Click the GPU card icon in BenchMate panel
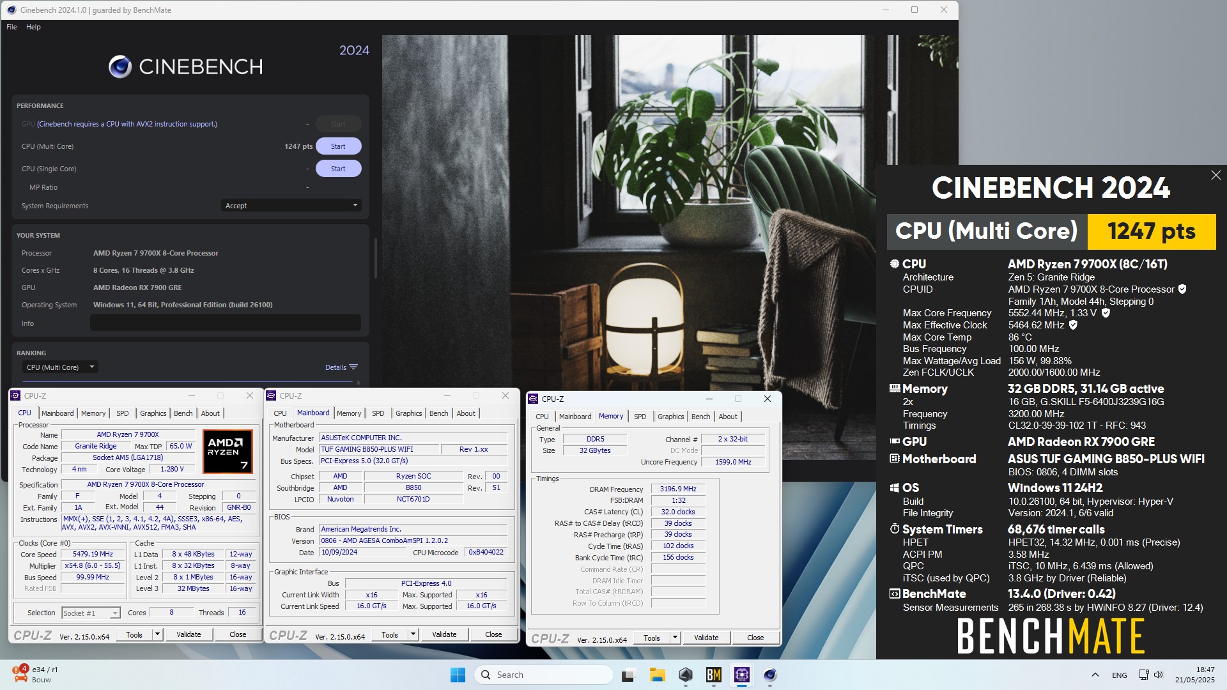This screenshot has height=690, width=1227. [x=895, y=441]
